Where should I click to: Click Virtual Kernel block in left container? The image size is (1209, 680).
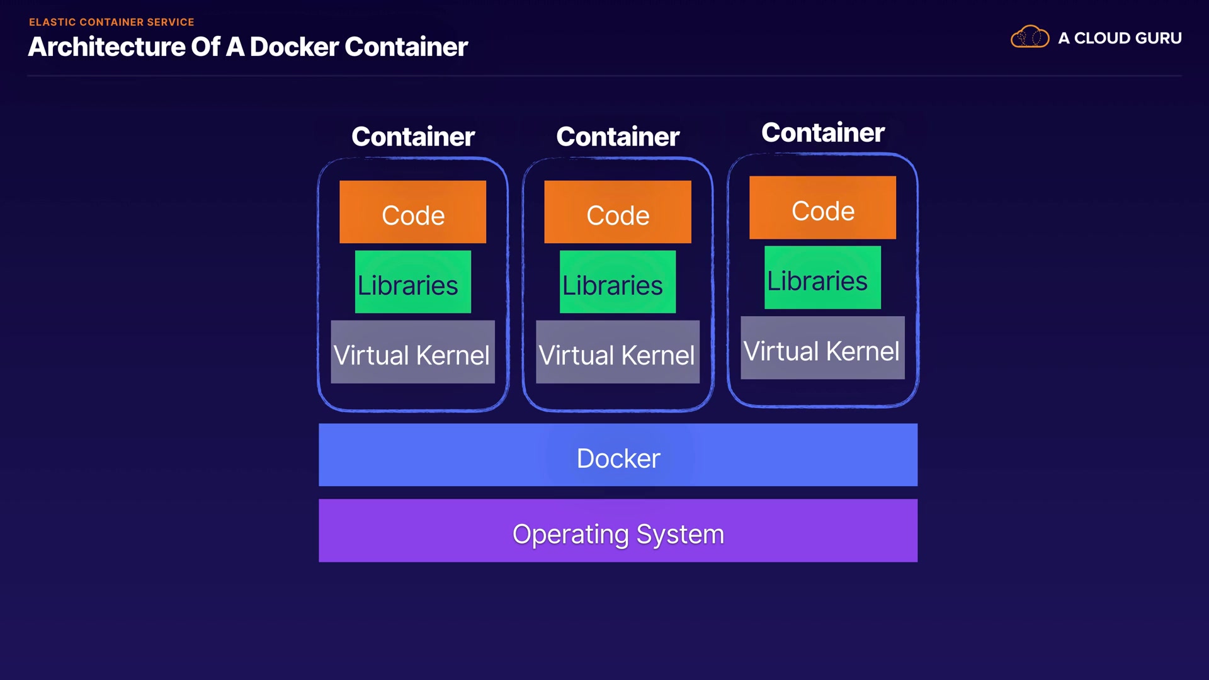pos(412,352)
